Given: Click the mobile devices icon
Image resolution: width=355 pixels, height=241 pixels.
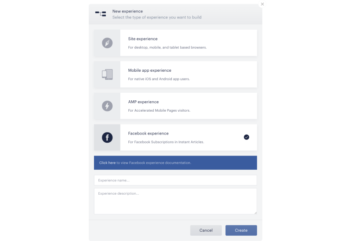Looking at the screenshot, I should (x=107, y=75).
